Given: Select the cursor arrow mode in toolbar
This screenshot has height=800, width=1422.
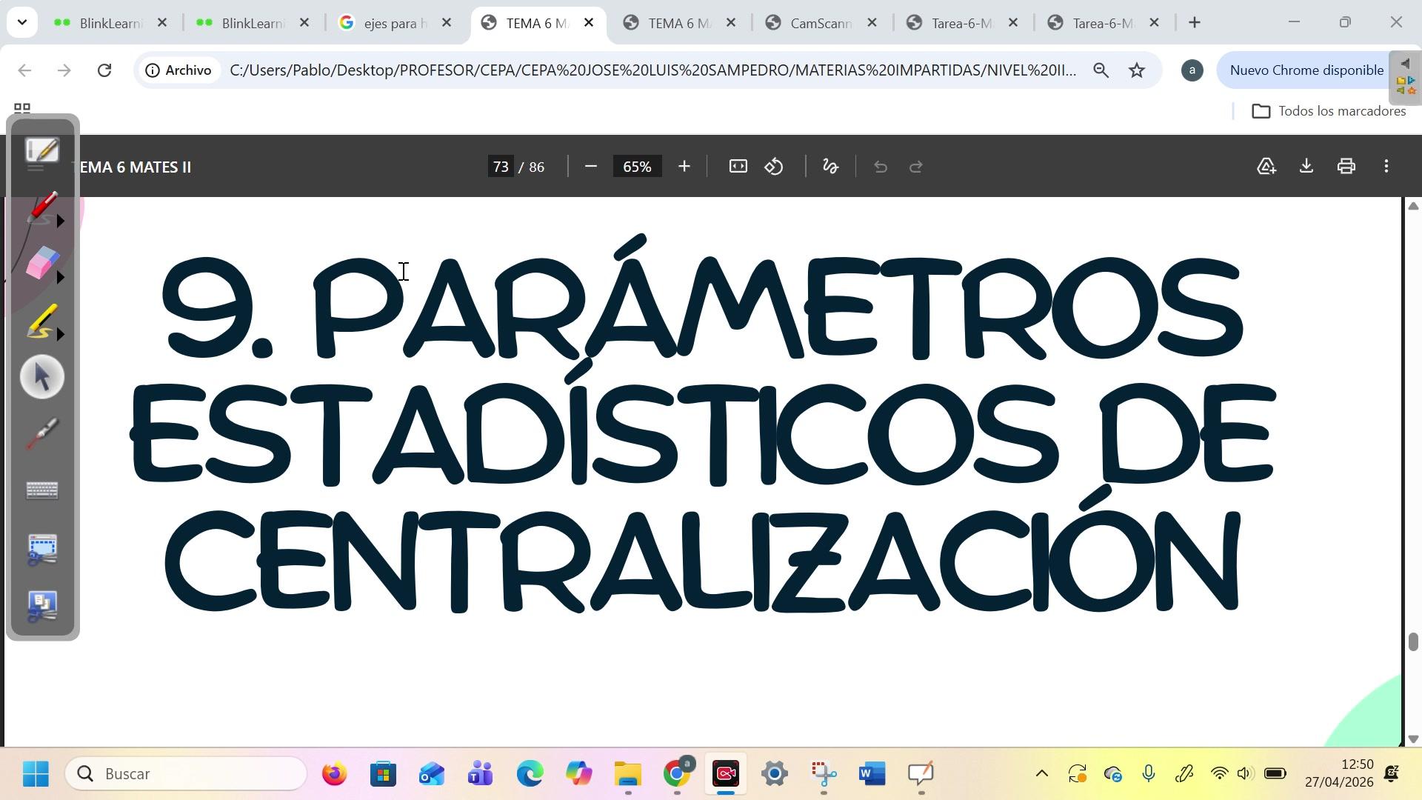Looking at the screenshot, I should click(x=42, y=377).
